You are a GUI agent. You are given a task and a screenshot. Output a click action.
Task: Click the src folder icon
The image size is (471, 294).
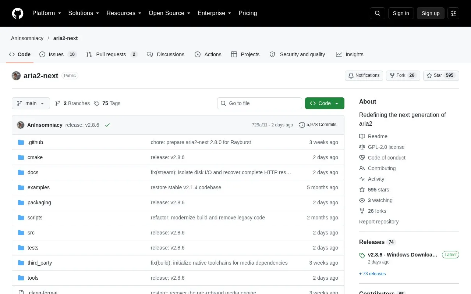21,233
